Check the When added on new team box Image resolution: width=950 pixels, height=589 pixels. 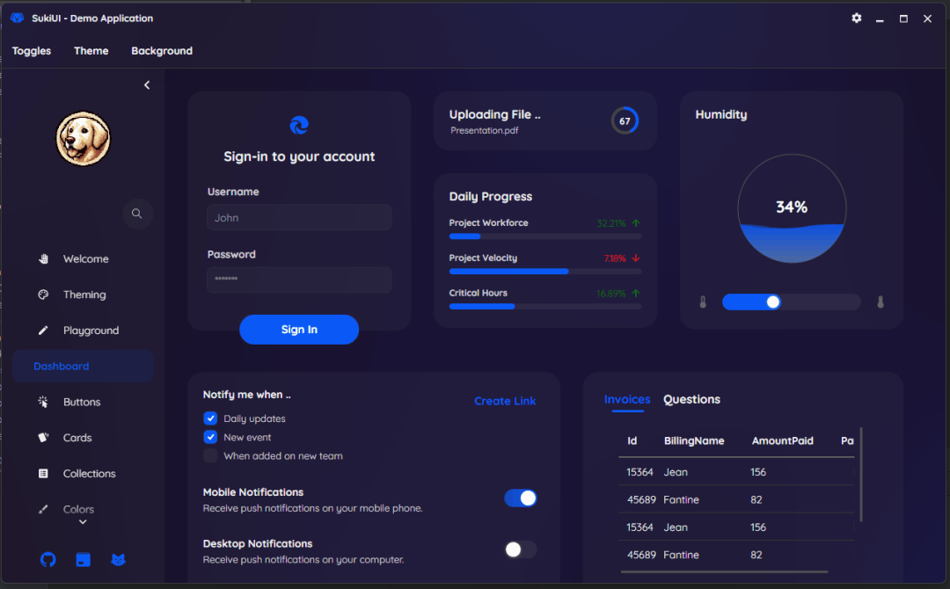(x=210, y=456)
